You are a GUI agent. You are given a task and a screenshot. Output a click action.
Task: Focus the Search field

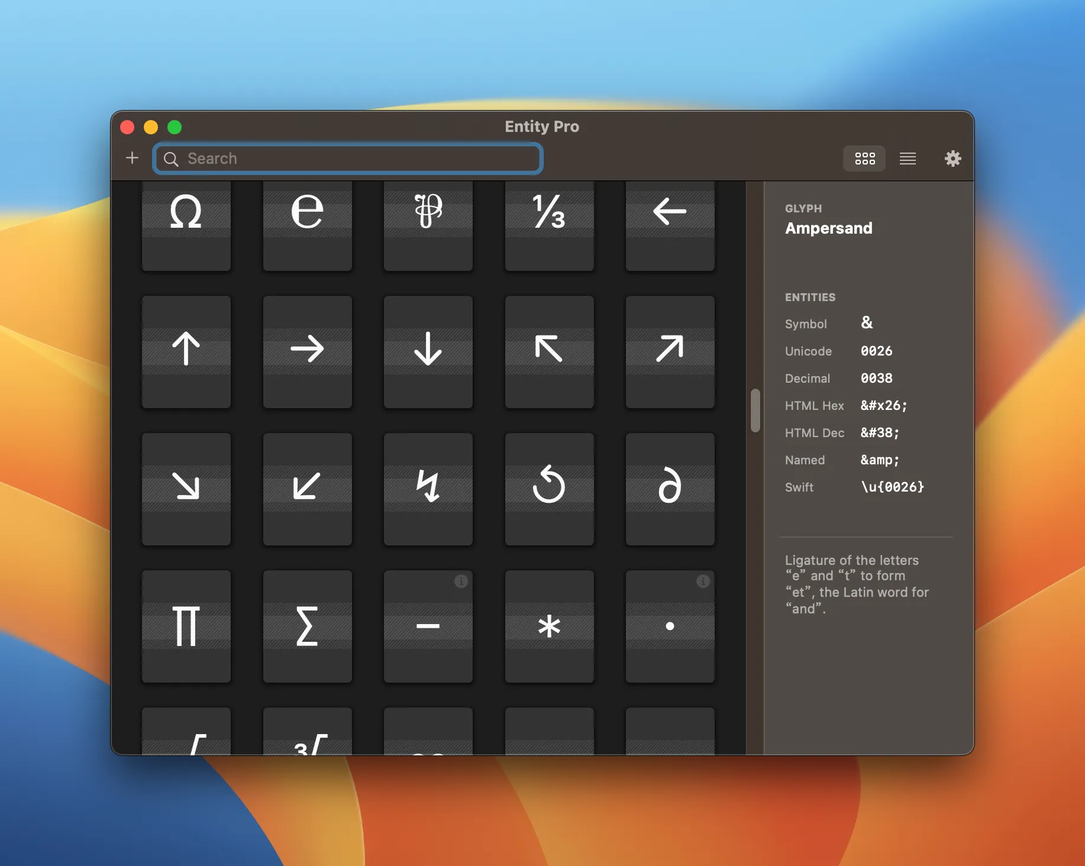(348, 159)
